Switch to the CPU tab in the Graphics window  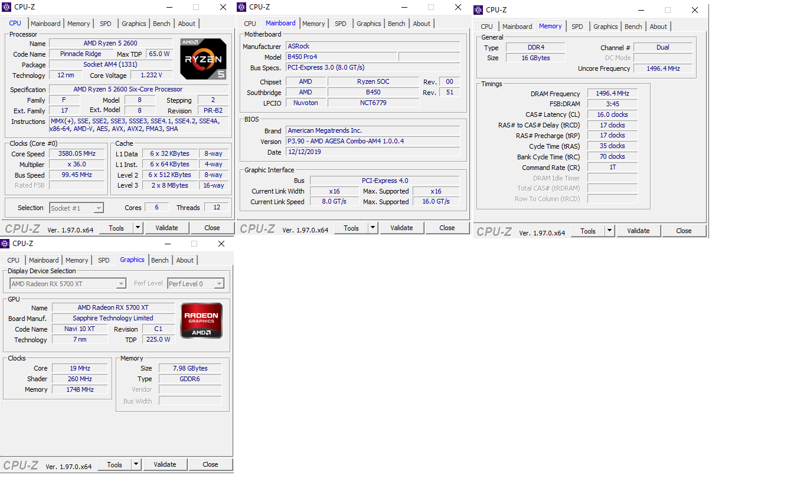coord(13,260)
